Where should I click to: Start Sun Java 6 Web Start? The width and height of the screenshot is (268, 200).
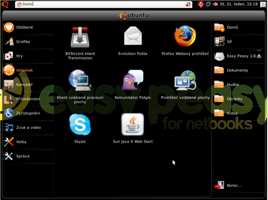click(x=133, y=128)
